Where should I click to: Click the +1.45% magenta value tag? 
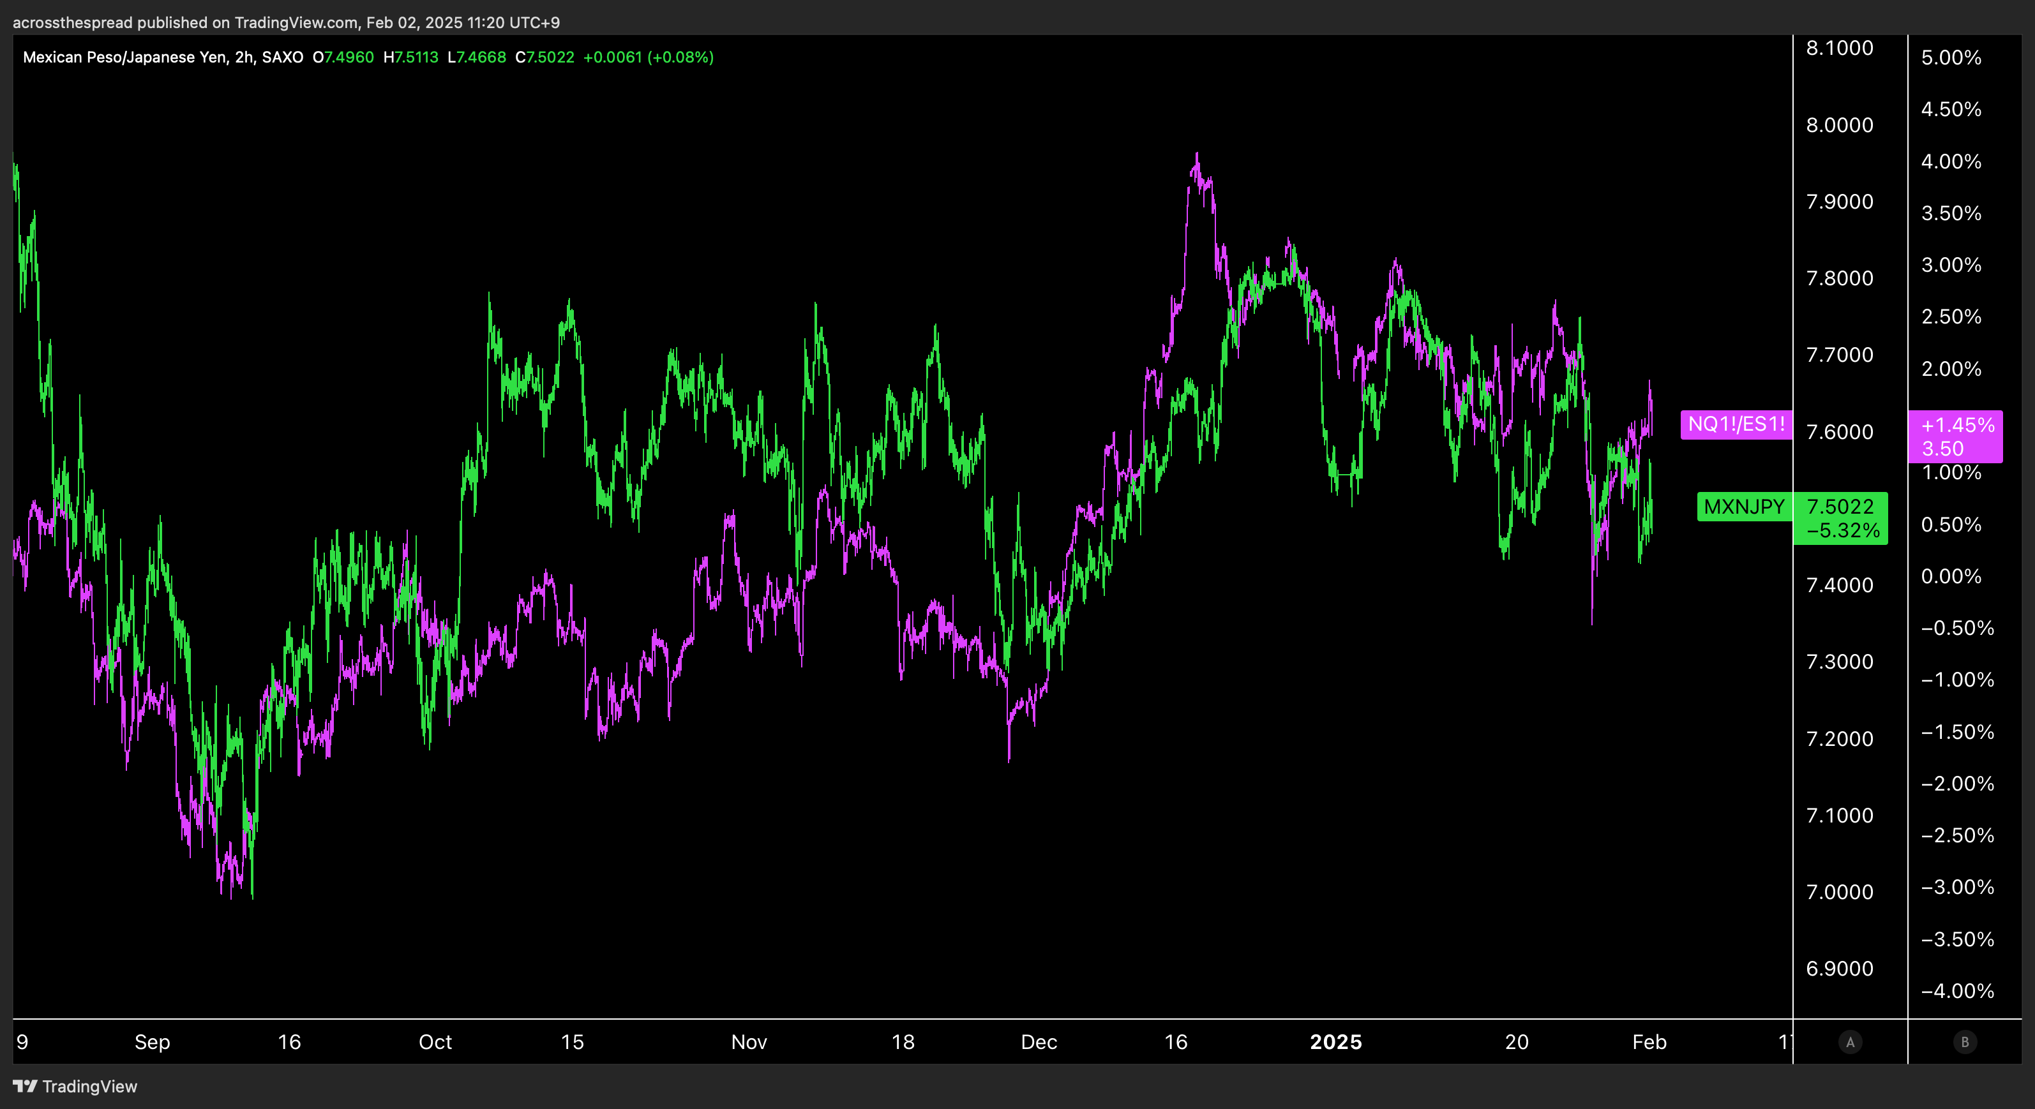1956,425
